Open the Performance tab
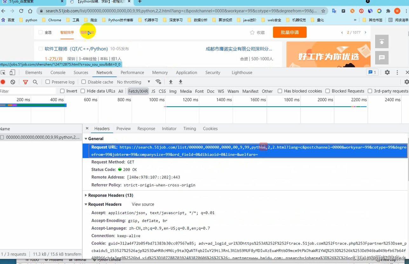This screenshot has height=264, width=409. pos(132,72)
